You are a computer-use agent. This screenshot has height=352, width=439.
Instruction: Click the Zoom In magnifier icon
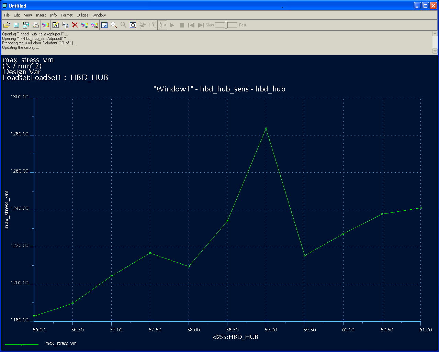[114, 25]
